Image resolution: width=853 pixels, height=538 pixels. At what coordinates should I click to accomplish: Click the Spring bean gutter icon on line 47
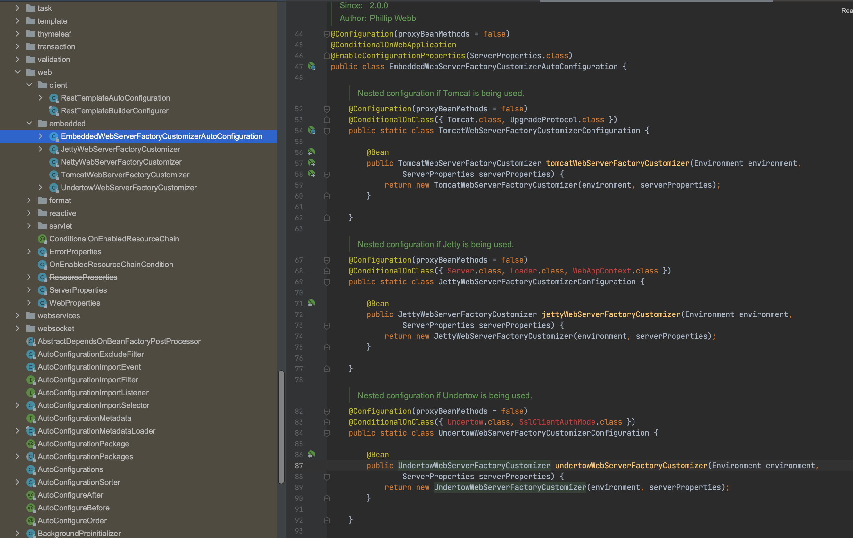tap(311, 67)
